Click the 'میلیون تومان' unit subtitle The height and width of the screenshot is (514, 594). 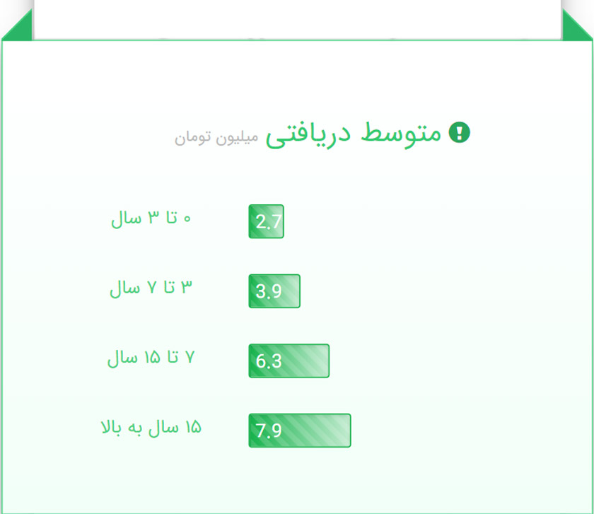[x=217, y=137]
